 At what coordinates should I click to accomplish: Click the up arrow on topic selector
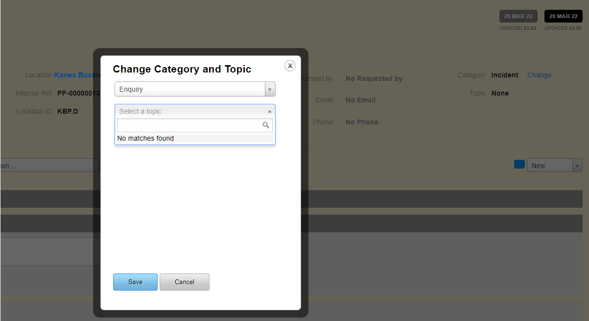click(269, 111)
